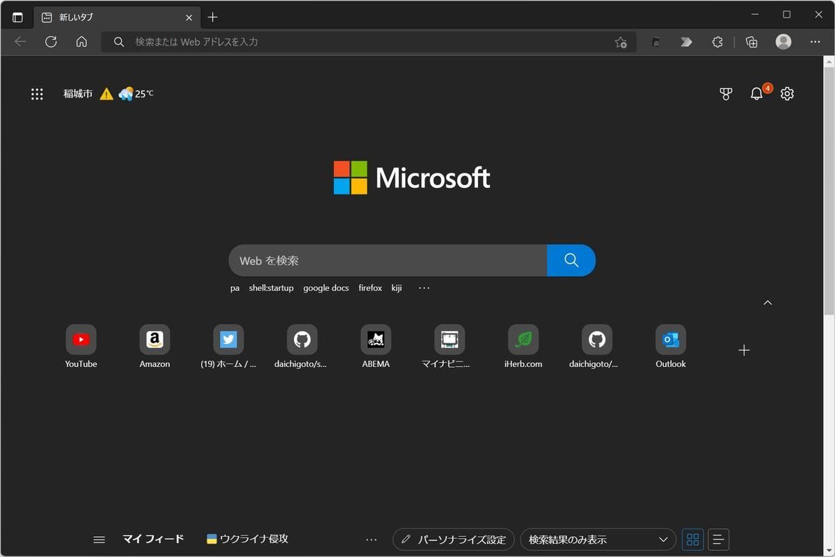Open page settings gear icon
Screen dimensions: 835x557
coord(787,94)
